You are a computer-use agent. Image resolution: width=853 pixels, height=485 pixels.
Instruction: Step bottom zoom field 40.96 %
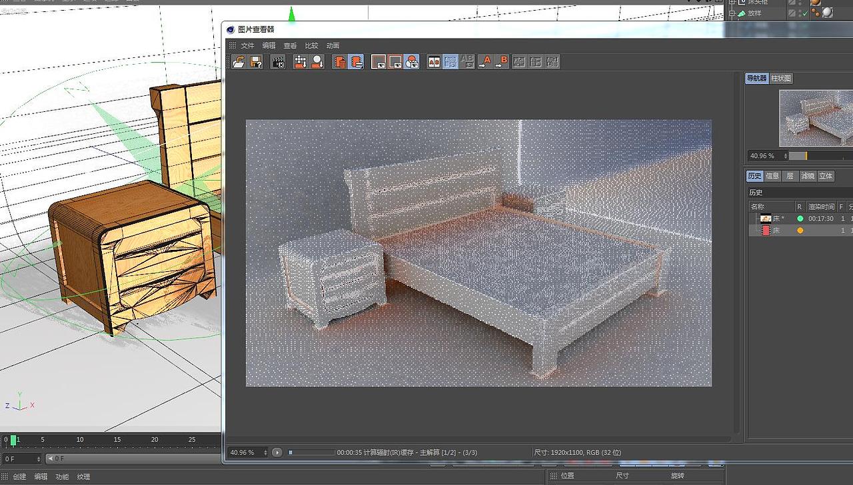(266, 452)
